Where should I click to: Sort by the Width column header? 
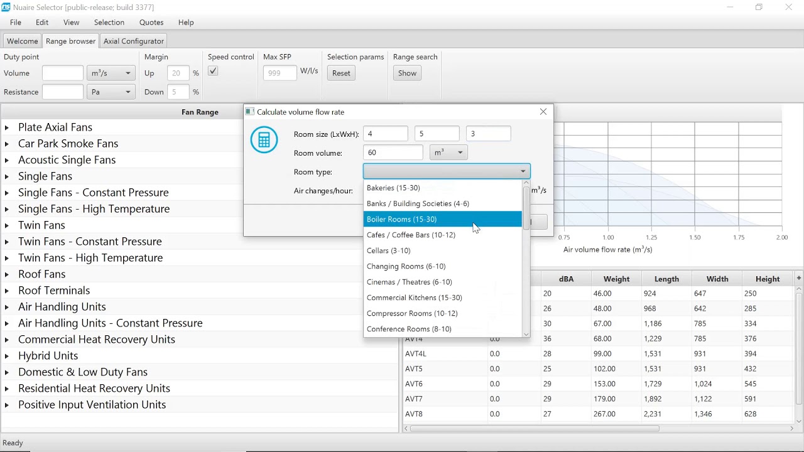pos(717,279)
